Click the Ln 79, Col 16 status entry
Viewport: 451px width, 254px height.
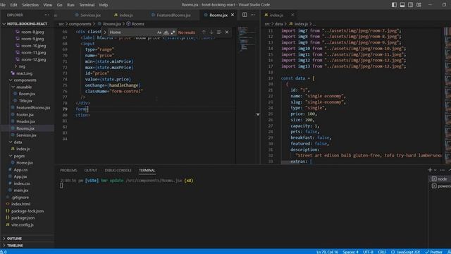327,252
